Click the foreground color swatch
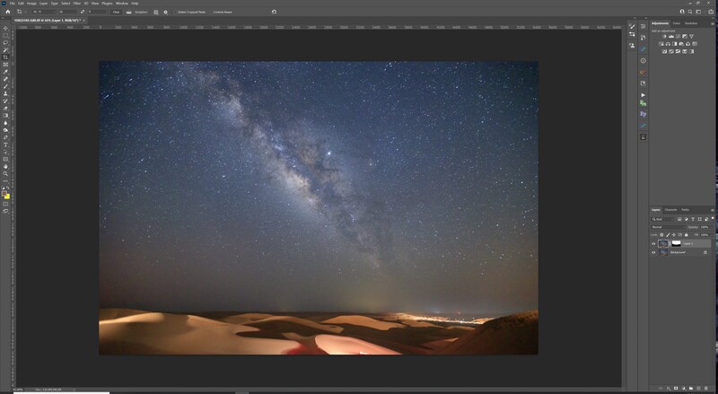 pyautogui.click(x=4, y=193)
